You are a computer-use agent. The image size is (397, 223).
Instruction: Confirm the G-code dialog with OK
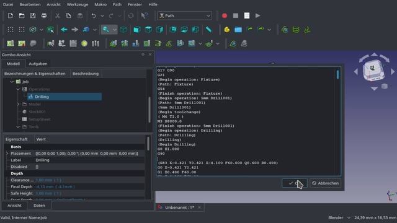[x=295, y=183]
